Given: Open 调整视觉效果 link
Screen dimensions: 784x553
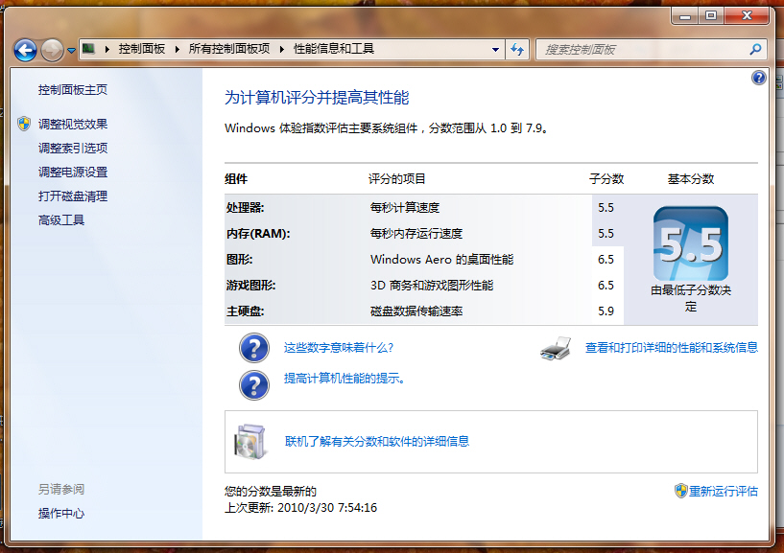Looking at the screenshot, I should pyautogui.click(x=73, y=124).
